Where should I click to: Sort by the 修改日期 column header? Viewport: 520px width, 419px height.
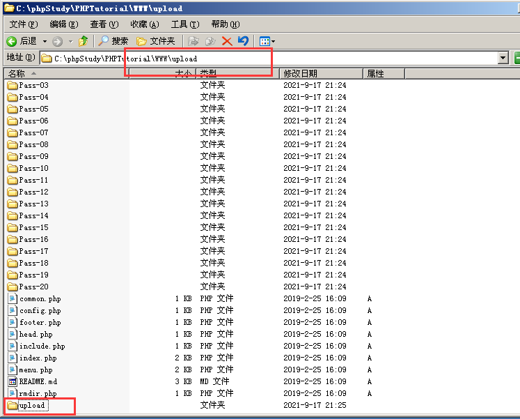point(300,73)
